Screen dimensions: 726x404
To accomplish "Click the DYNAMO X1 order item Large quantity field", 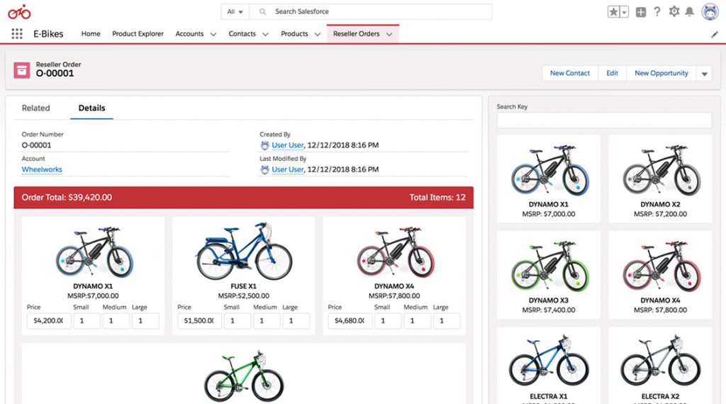I will click(145, 320).
